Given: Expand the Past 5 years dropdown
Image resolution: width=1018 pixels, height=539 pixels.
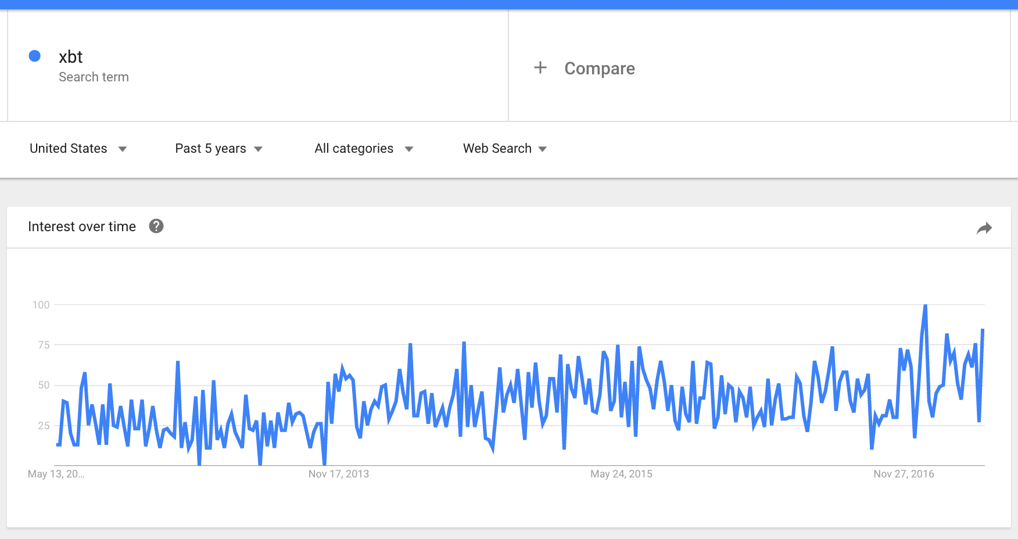Looking at the screenshot, I should (218, 149).
